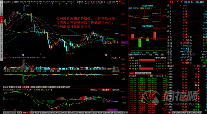Viewport: 207px width, 114px height.
Task: Toggle the 全 filter in the short-term alert panel
Action: (x=151, y=76)
